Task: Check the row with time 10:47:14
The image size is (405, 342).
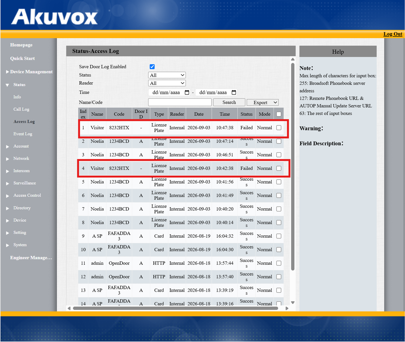Action: click(x=279, y=141)
